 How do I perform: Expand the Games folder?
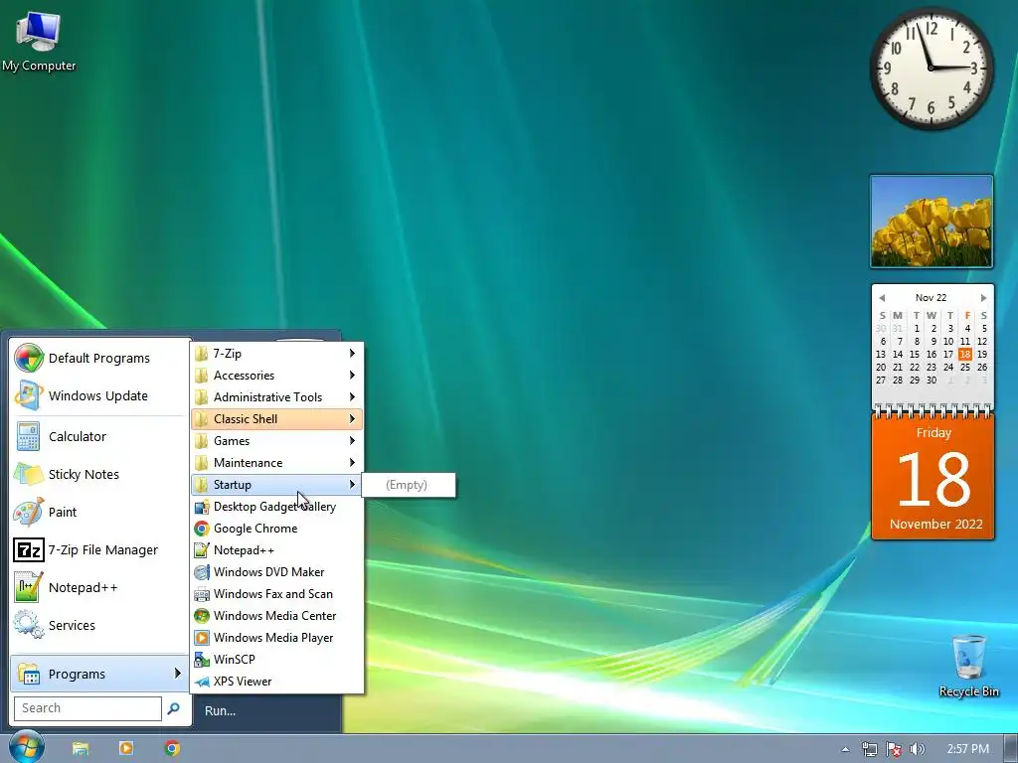(276, 441)
